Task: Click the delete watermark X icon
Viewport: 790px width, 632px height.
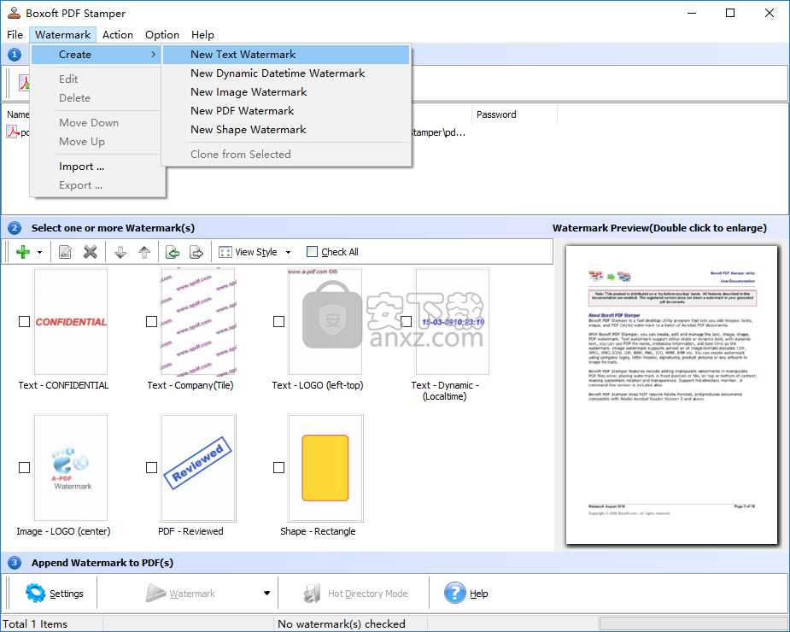Action: [91, 251]
